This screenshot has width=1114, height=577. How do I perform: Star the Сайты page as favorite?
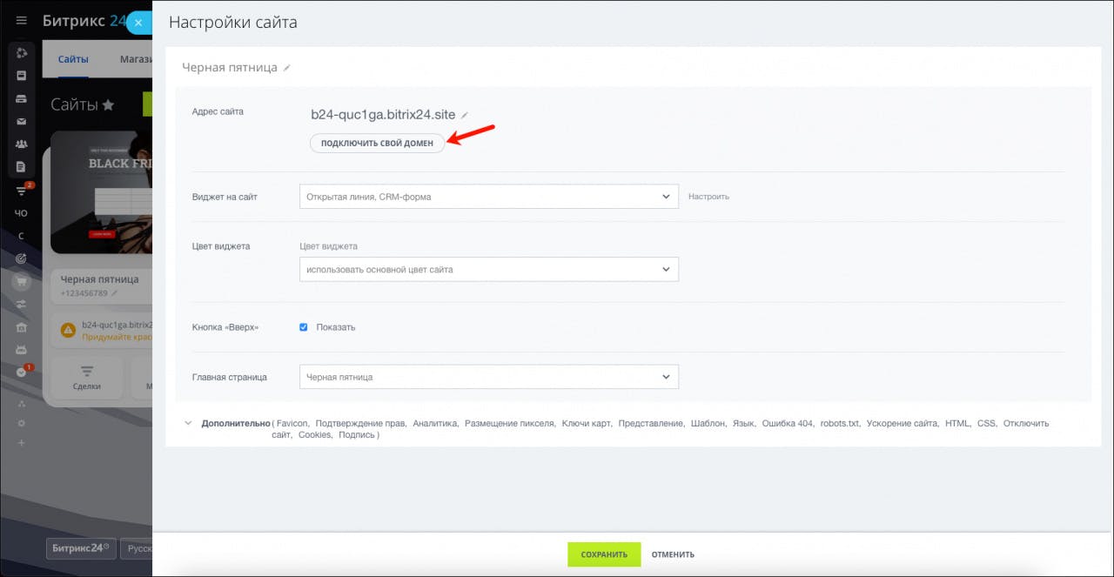click(x=108, y=105)
